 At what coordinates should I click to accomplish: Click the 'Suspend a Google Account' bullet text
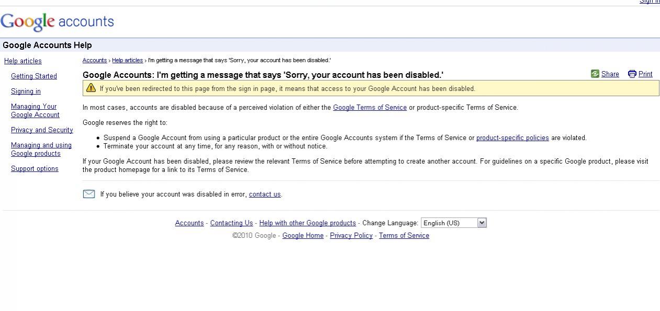[345, 138]
